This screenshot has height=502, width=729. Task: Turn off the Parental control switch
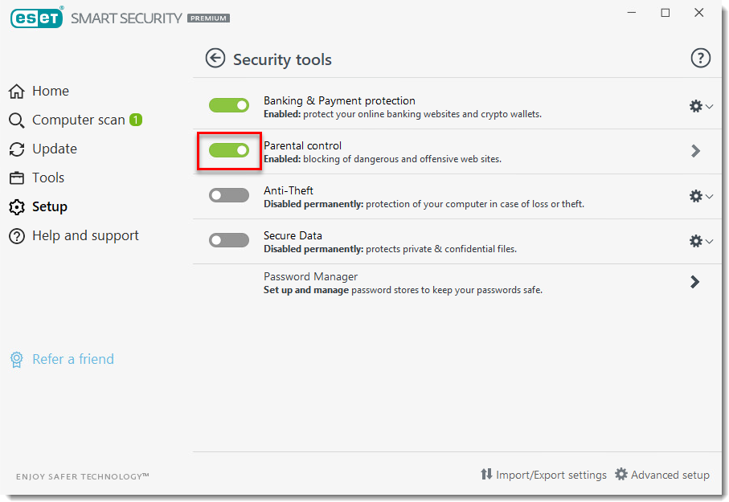[x=229, y=150]
